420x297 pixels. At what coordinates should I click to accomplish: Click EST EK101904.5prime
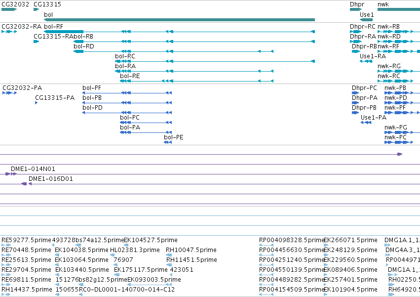350,290
